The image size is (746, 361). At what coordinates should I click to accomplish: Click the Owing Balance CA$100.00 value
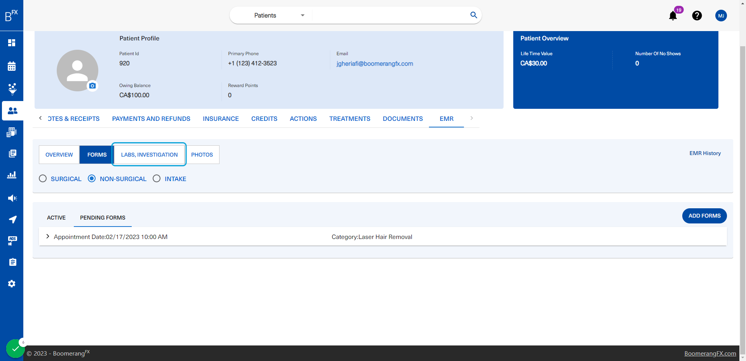[x=134, y=95]
